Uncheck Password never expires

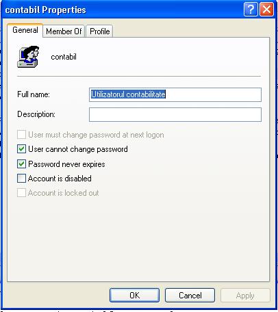[x=21, y=164]
